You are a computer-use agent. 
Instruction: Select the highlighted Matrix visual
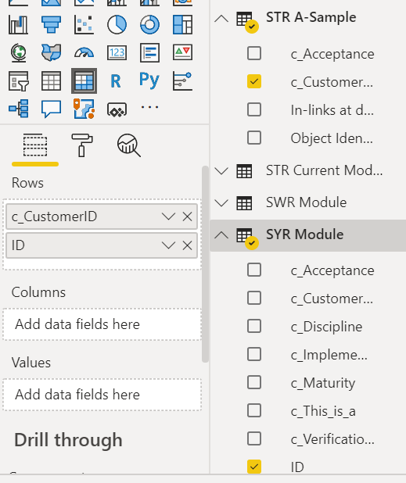[84, 81]
